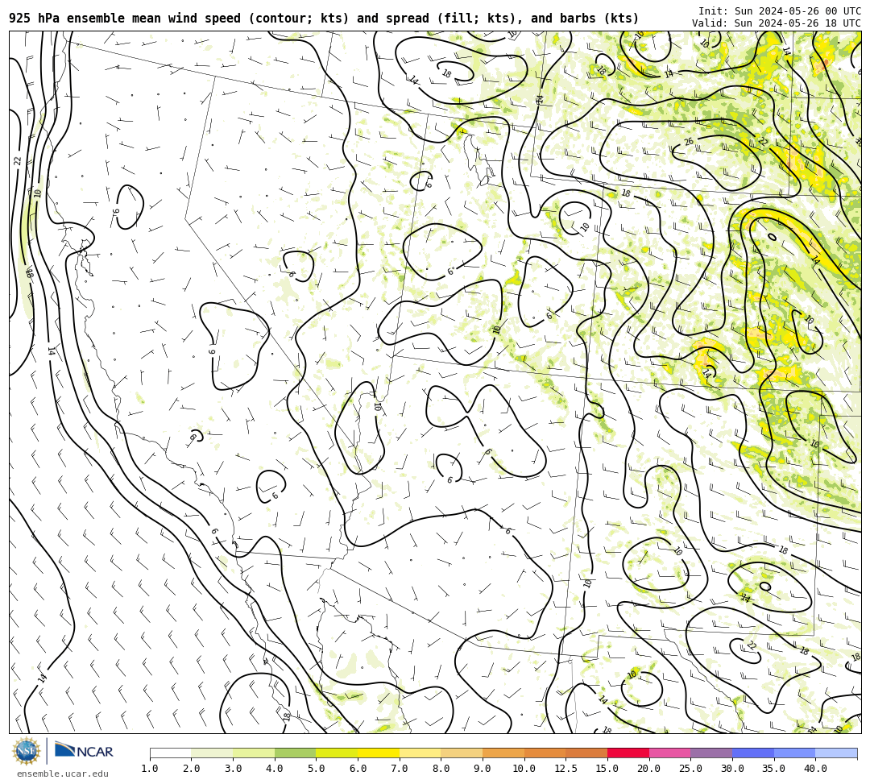Pick the pale green 2.0–3.0 colorbar swatch
This screenshot has width=870, height=784.
coord(212,753)
